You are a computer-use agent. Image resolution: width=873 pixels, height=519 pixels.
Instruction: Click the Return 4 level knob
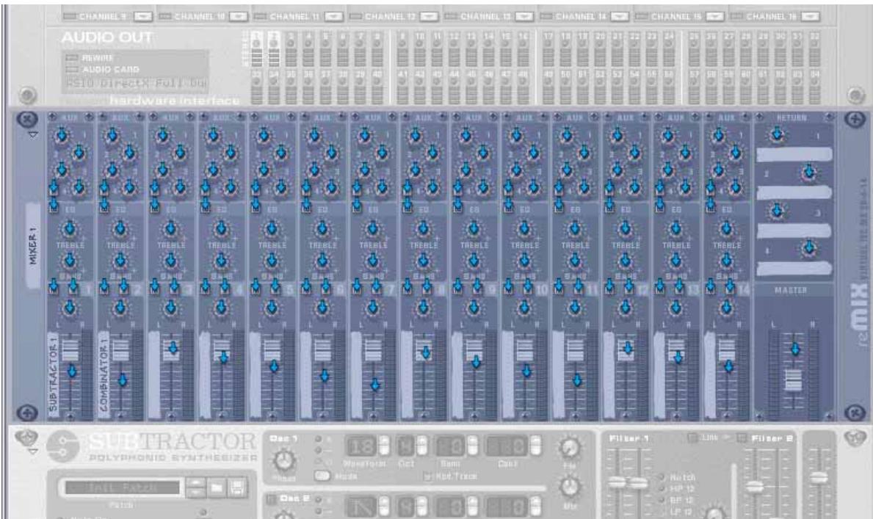point(809,249)
